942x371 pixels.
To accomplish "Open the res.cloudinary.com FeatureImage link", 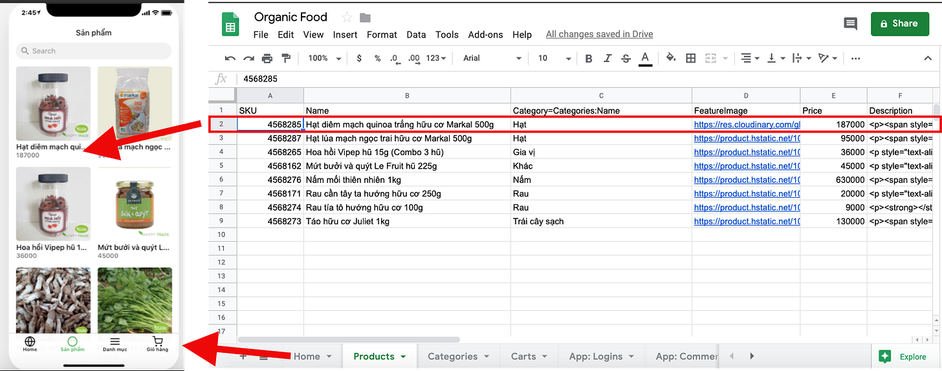I will [747, 124].
